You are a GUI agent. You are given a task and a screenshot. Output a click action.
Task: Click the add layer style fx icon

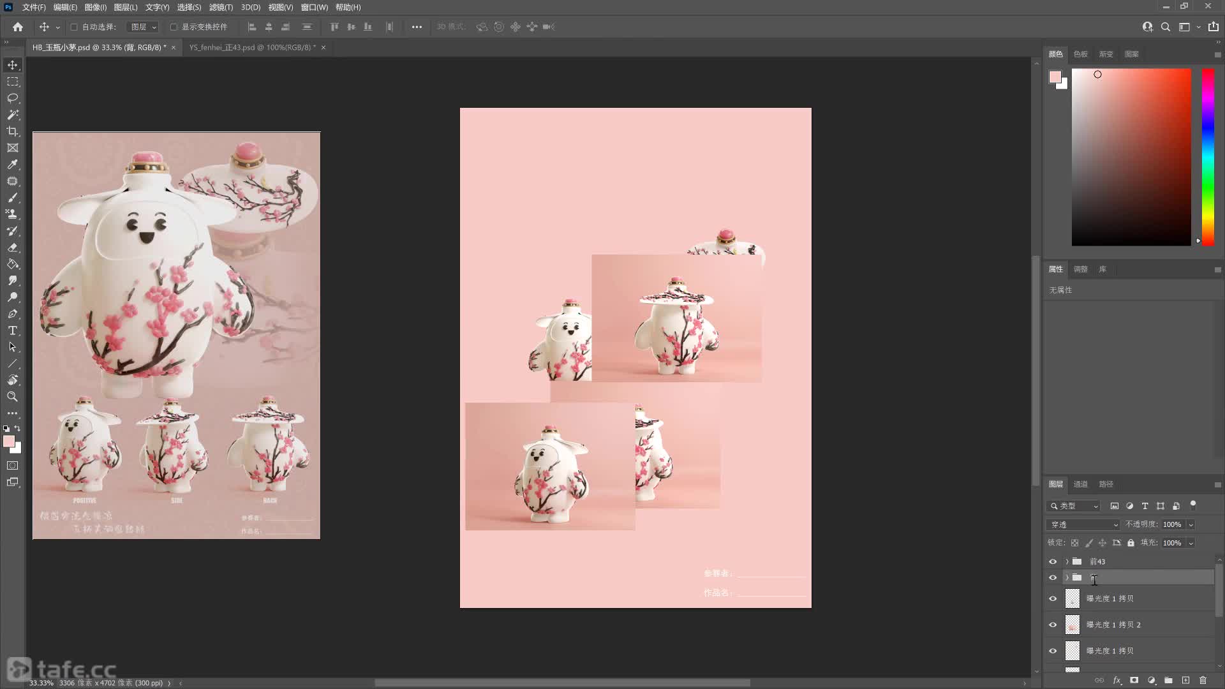point(1117,681)
